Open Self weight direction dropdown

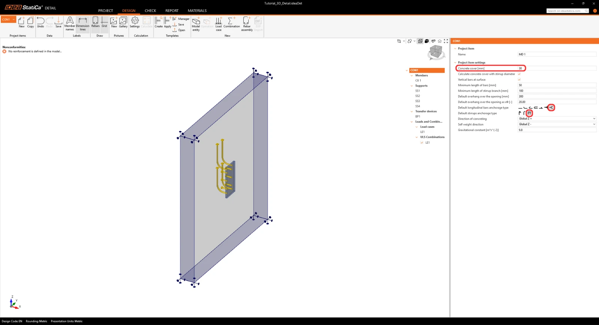557,124
